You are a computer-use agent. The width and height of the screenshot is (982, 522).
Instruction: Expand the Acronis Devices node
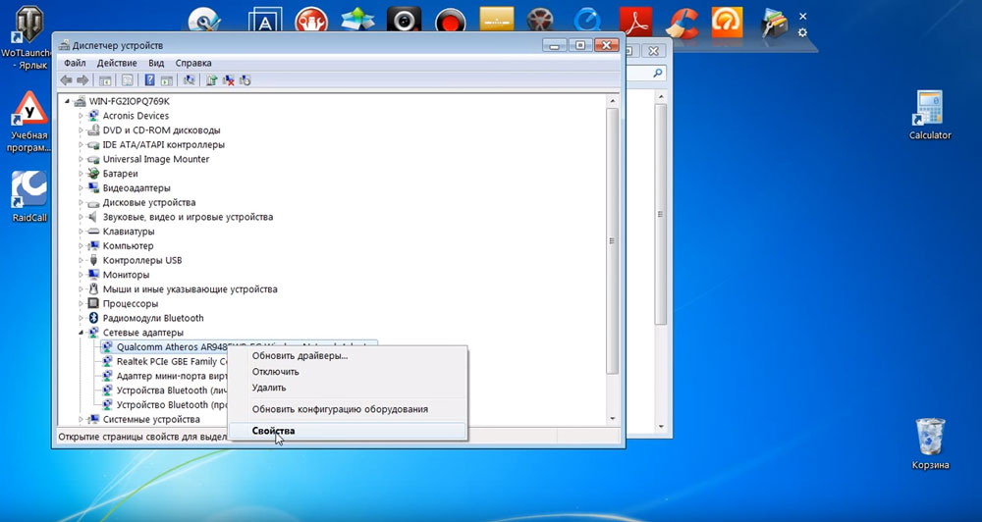coord(82,116)
